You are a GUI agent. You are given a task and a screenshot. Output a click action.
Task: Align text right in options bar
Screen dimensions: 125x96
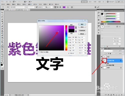pyautogui.click(x=60, y=7)
